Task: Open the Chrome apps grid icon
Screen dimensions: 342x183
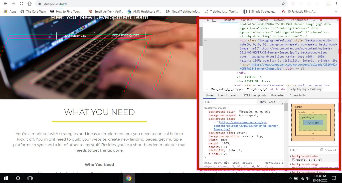Action: coord(5,11)
